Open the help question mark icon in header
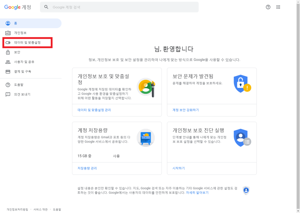Screen dimensions: 300x213 (x=268, y=7)
